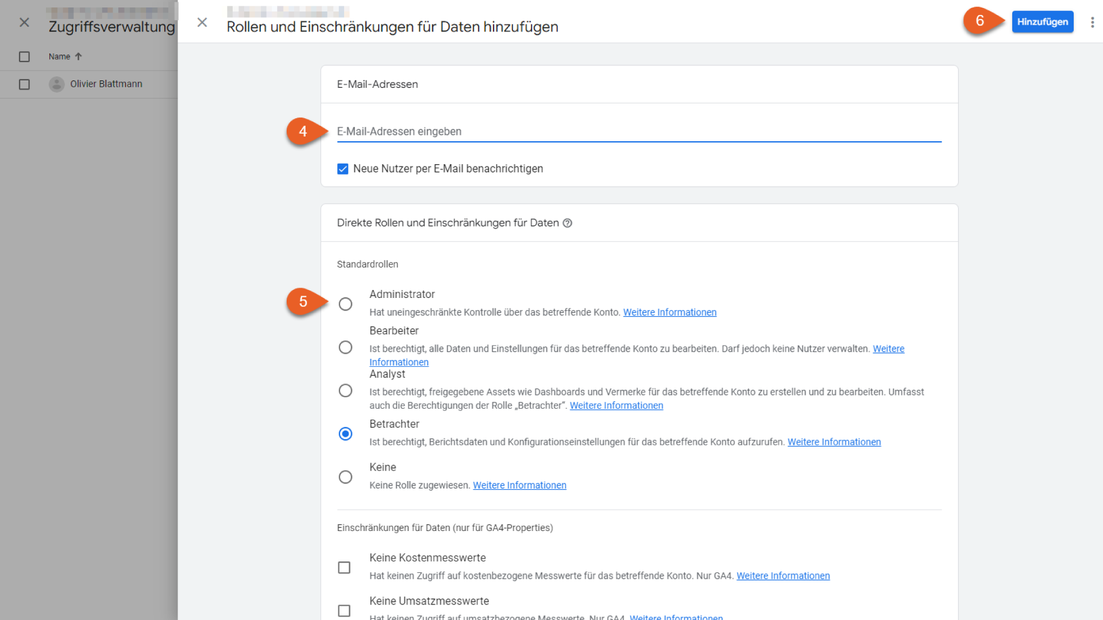Viewport: 1103px width, 620px height.
Task: Click the Hinzufügen button
Action: click(x=1042, y=22)
